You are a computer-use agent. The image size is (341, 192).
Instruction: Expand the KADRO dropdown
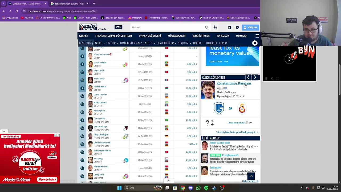[100, 43]
